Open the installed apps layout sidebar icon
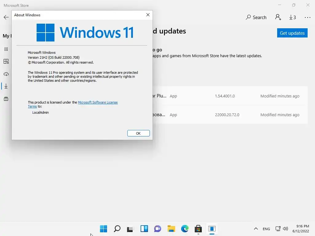The height and width of the screenshot is (236, 315). 6,61
